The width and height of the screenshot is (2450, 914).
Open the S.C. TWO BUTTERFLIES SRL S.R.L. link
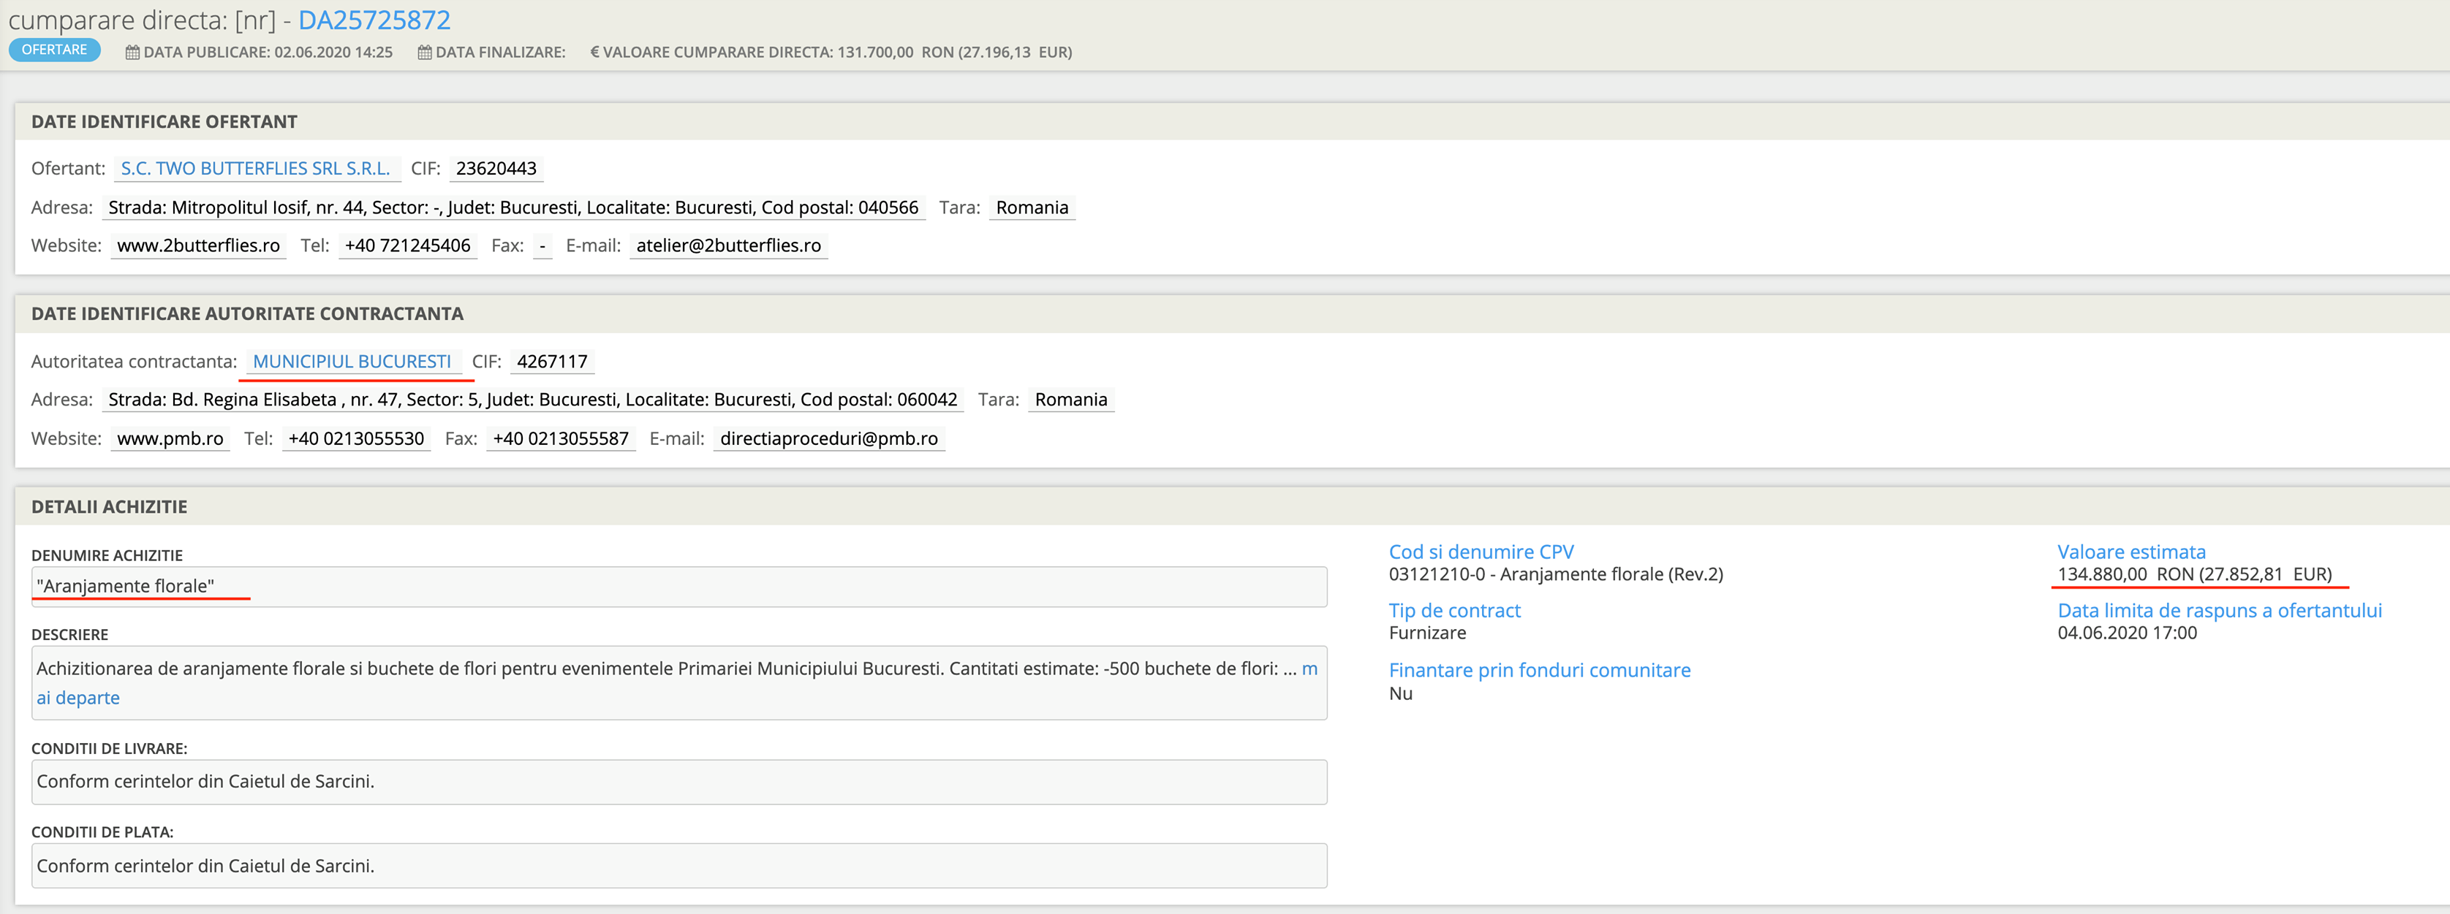point(255,168)
